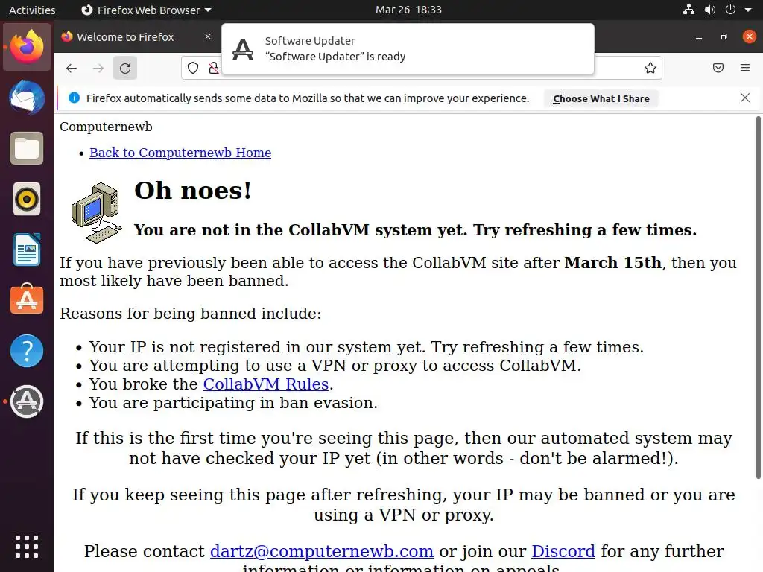The height and width of the screenshot is (572, 763).
Task: Click the Oh noes! heading
Action: [193, 190]
